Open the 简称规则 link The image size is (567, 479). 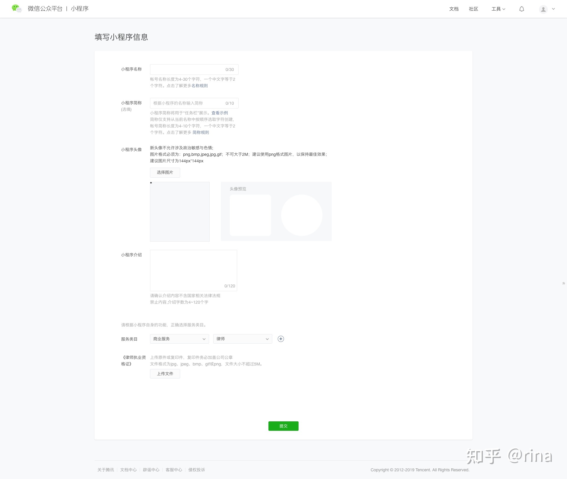point(201,132)
